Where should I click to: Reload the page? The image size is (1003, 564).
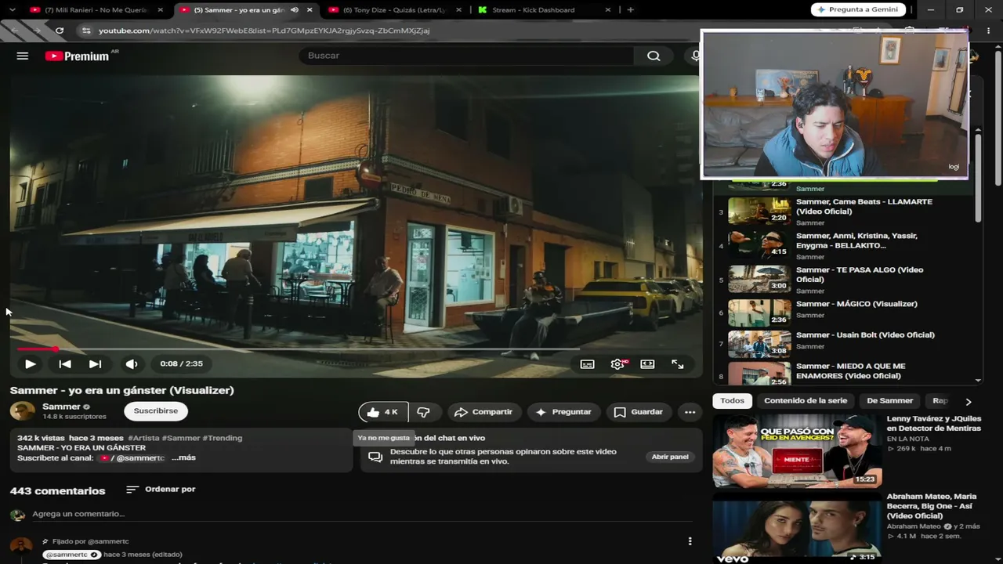(x=60, y=31)
